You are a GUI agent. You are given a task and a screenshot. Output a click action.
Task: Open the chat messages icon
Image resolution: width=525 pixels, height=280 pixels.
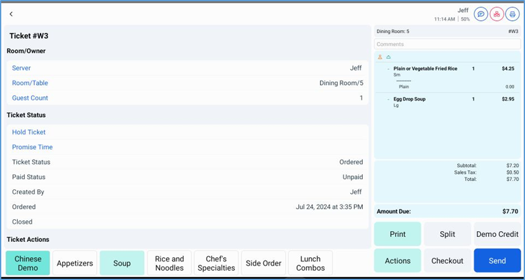481,14
